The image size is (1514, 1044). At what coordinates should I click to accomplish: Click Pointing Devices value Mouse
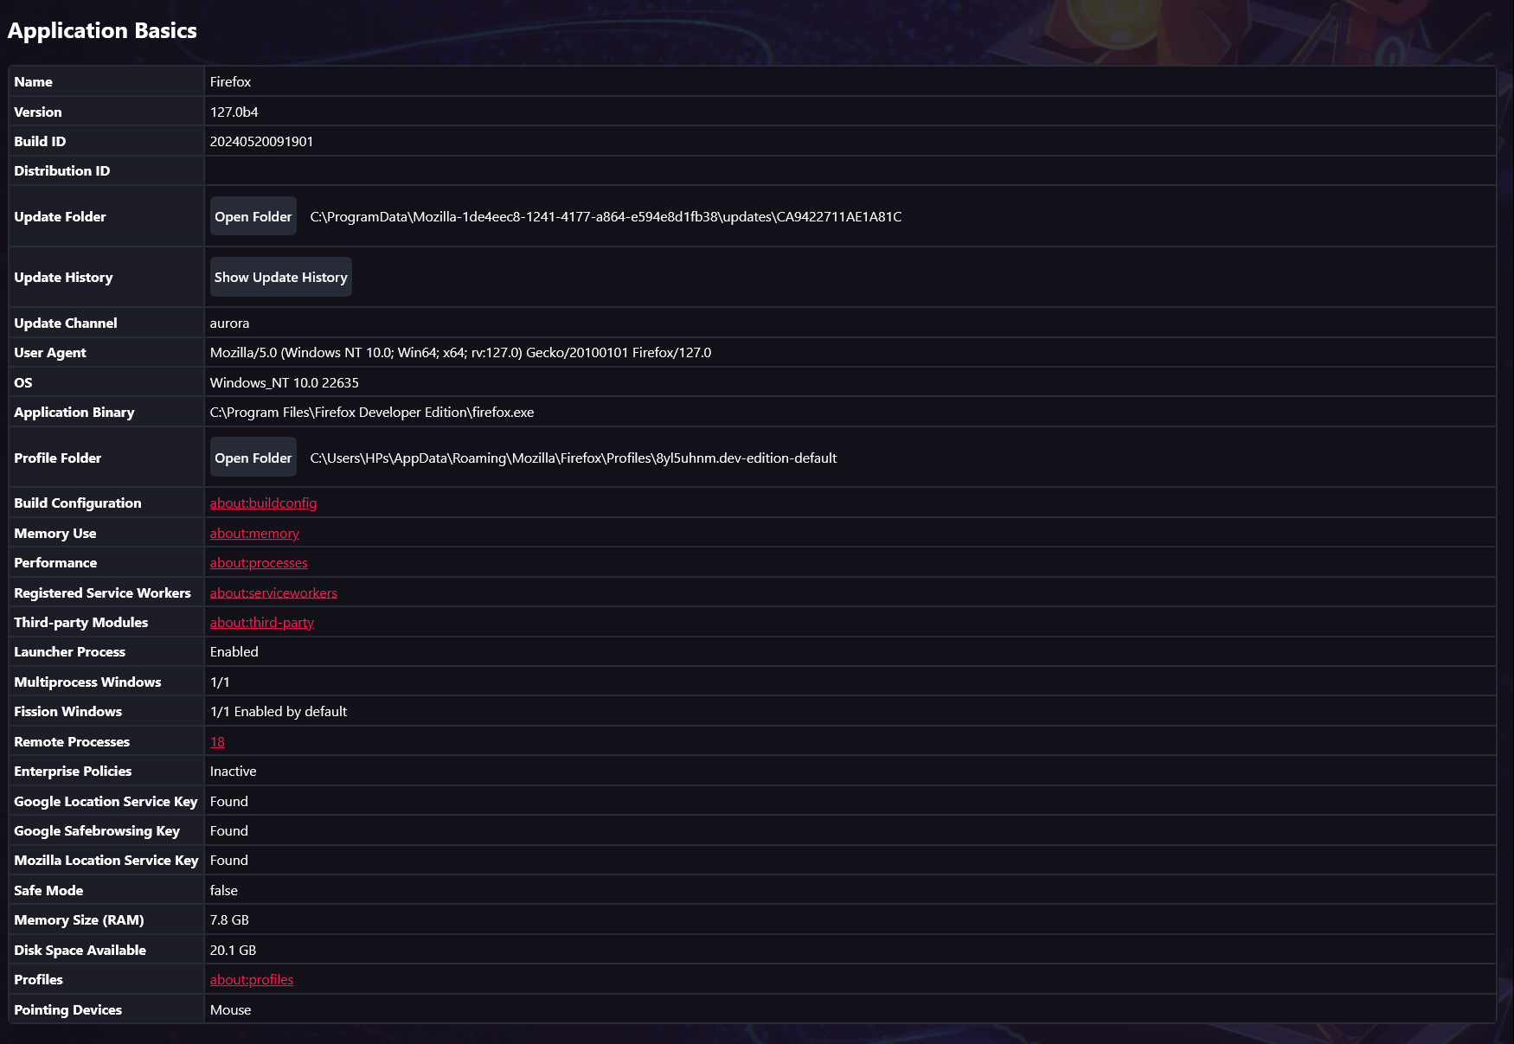(x=230, y=1010)
